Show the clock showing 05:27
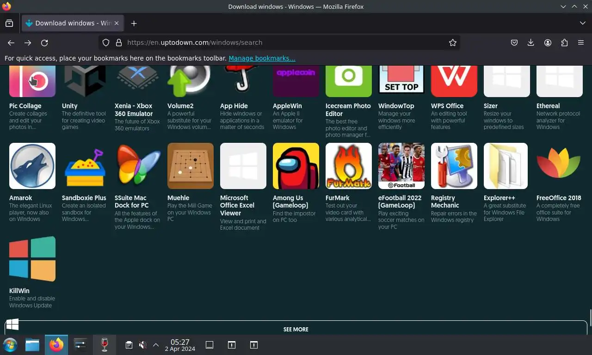Viewport: 592px width, 355px height. [180, 345]
